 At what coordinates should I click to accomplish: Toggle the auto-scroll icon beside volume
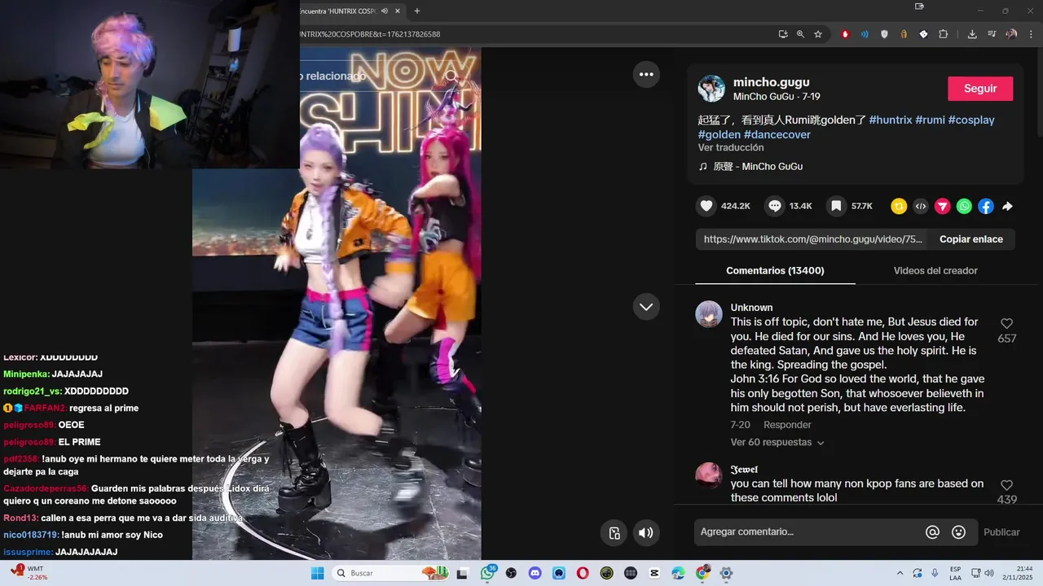point(614,533)
